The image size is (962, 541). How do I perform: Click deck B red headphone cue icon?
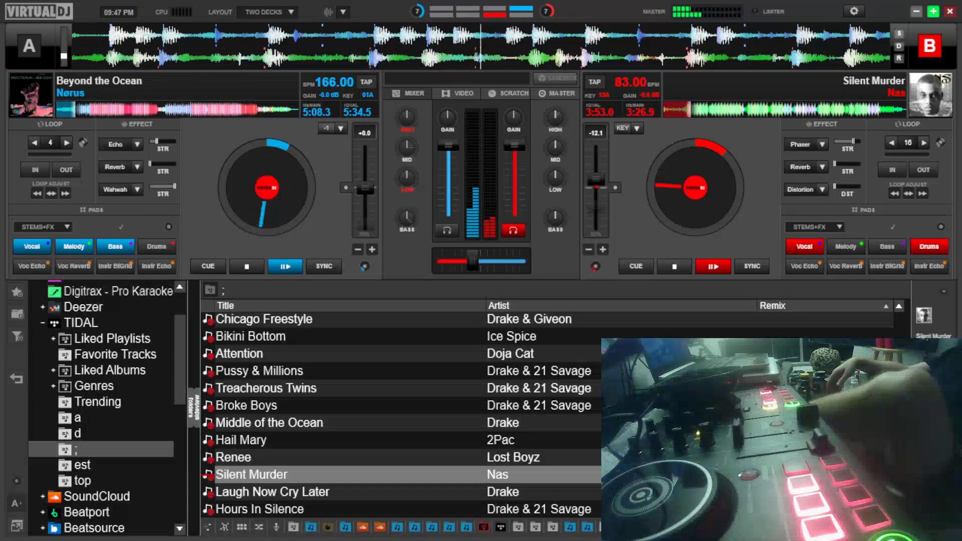[513, 230]
